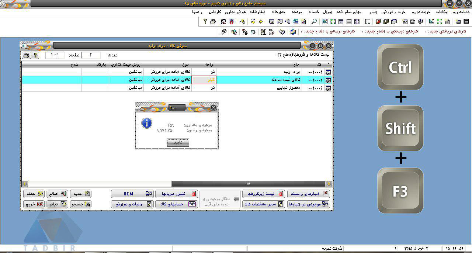Screen dimensions: 472x253
Task: Click the row icon beside کالای نیمه ساخته
Action: tap(328, 80)
